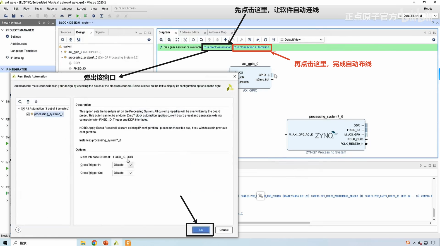Screen dimensions: 440x246
Task: Click the Sigma reports icon in main toolbar
Action: [x=102, y=16]
